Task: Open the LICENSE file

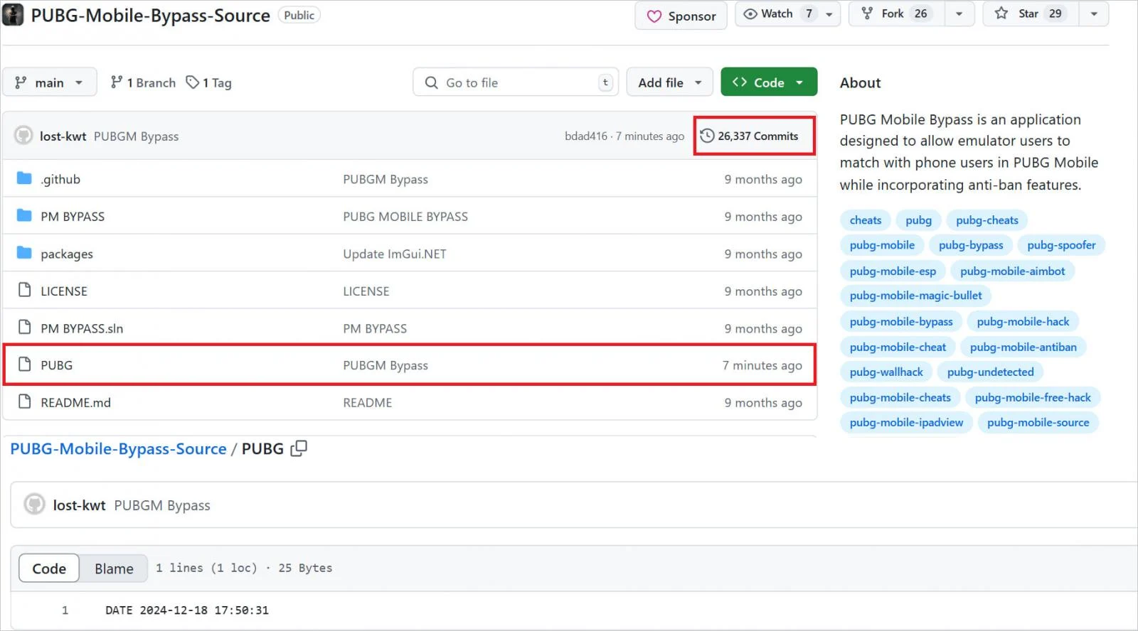Action: (64, 291)
